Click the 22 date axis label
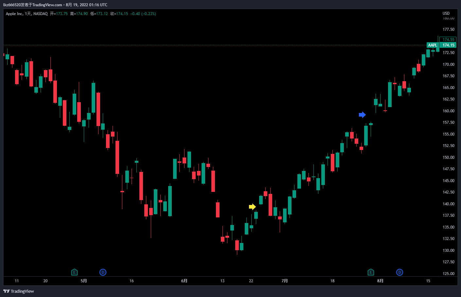The width and height of the screenshot is (461, 297). pyautogui.click(x=251, y=281)
